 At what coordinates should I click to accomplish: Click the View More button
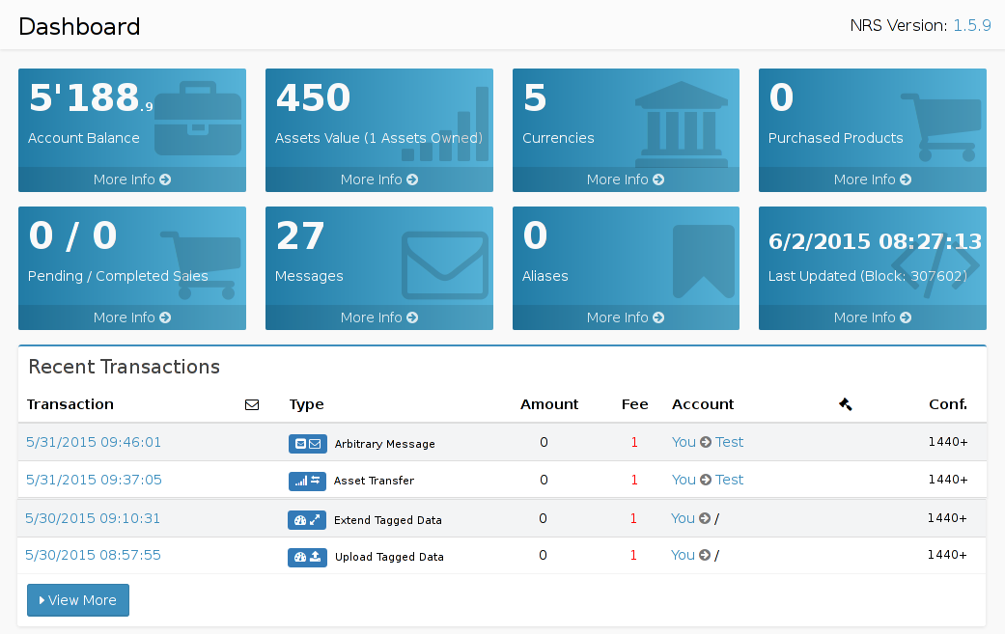pyautogui.click(x=78, y=600)
